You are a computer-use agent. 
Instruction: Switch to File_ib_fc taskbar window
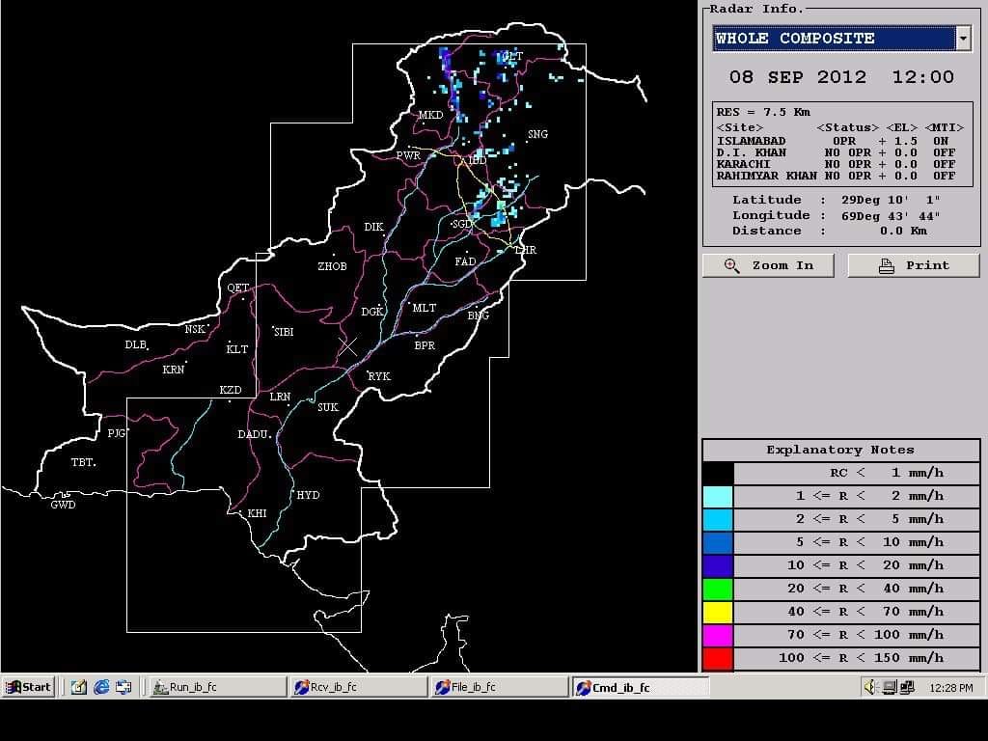499,687
